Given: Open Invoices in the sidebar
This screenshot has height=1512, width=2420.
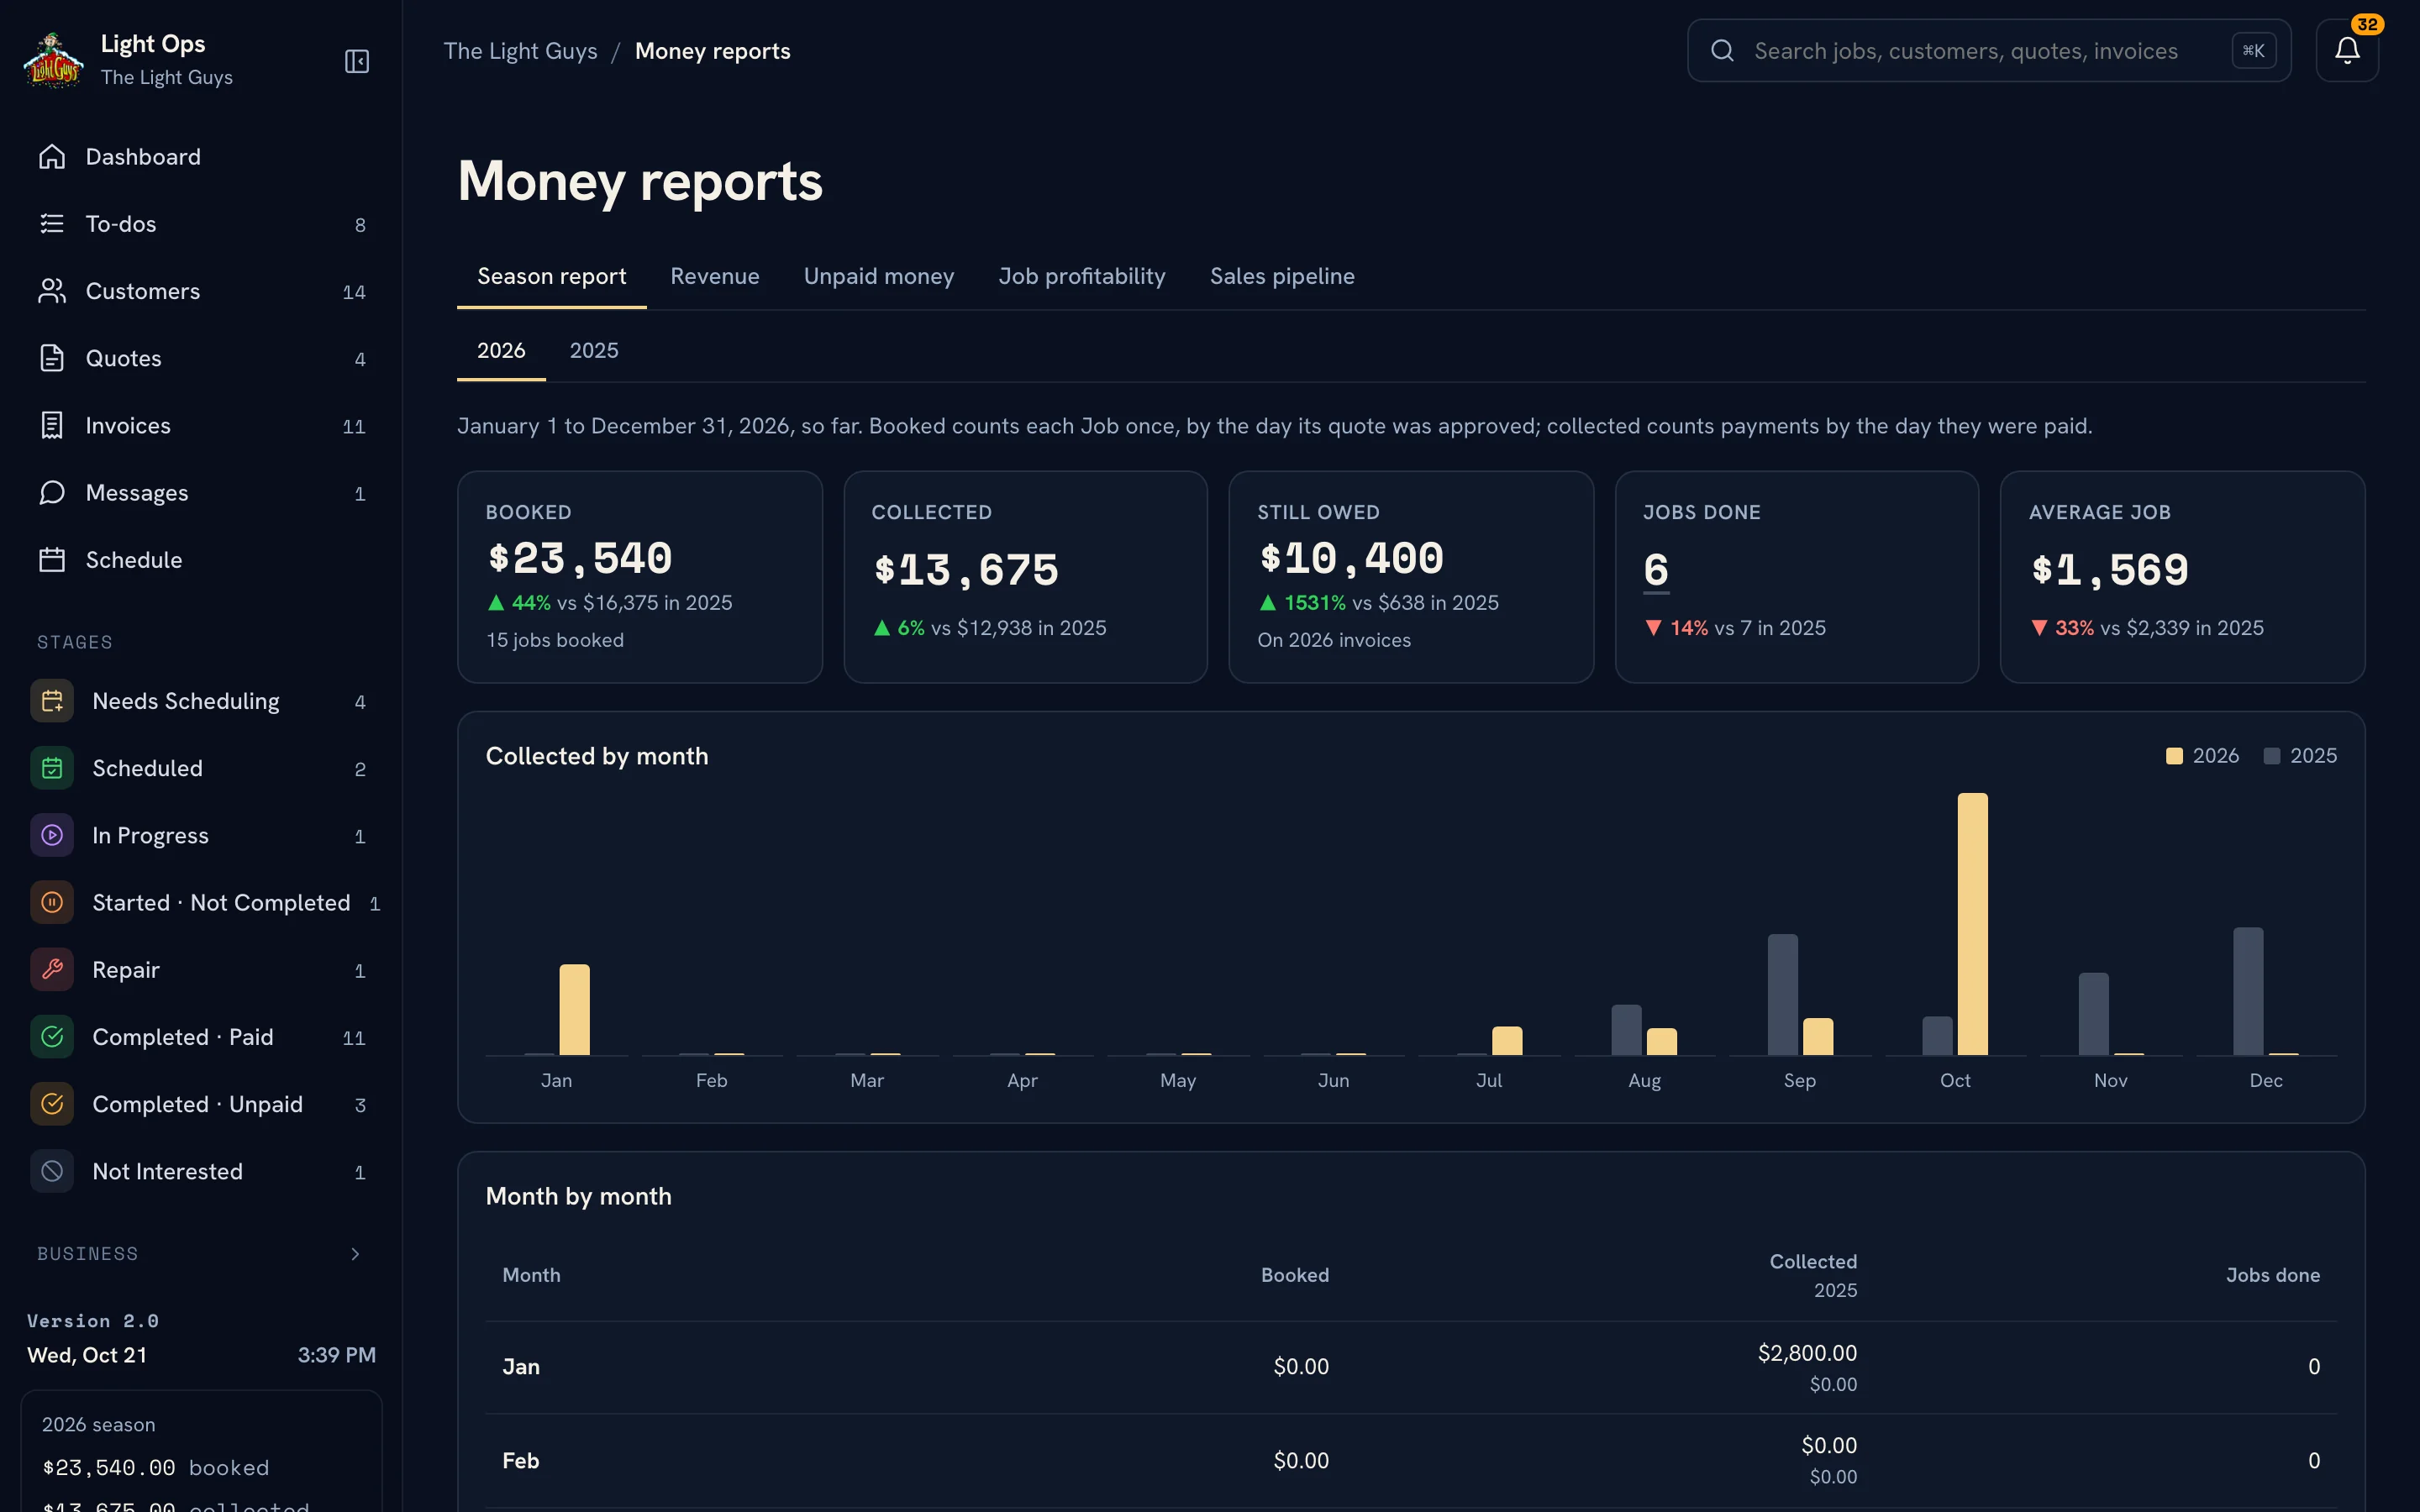Looking at the screenshot, I should pyautogui.click(x=201, y=425).
